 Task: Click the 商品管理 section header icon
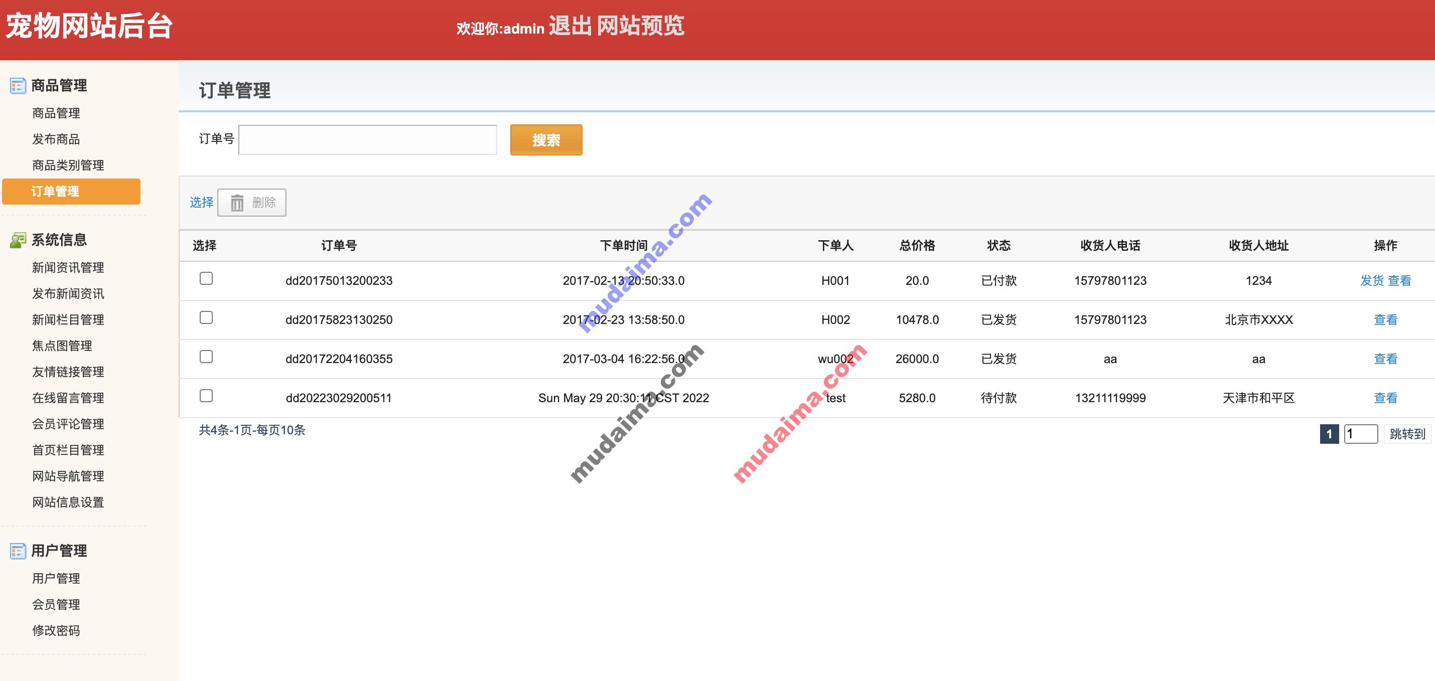pyautogui.click(x=18, y=86)
